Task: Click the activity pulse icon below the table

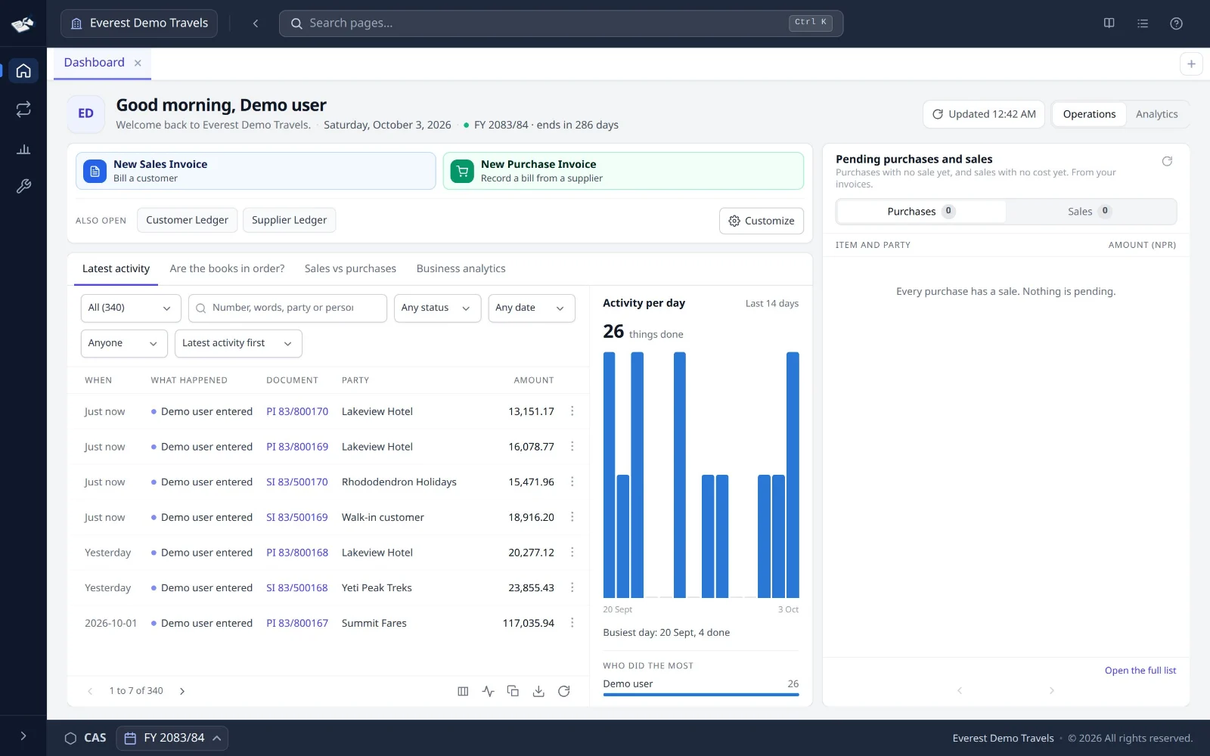Action: 488,691
